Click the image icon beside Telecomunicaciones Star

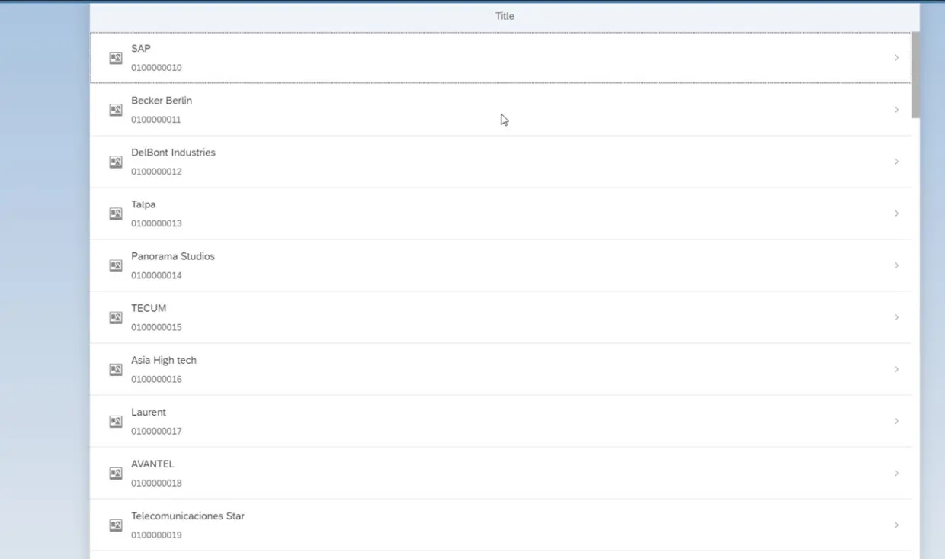coord(116,525)
